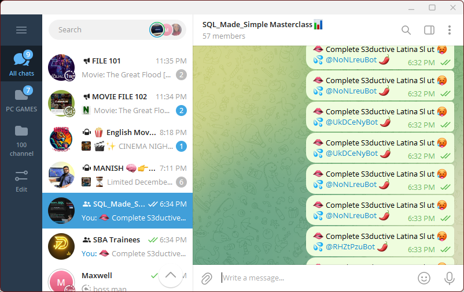Click English Movies channel avatar
Image resolution: width=464 pixels, height=292 pixels.
point(61,139)
